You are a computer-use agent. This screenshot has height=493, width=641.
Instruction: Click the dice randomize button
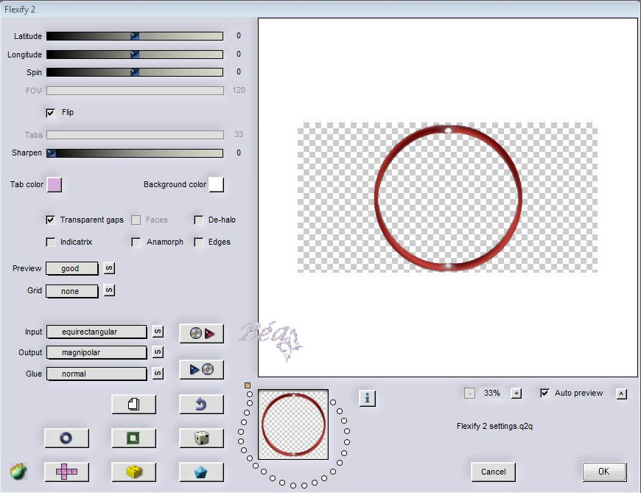click(x=201, y=438)
